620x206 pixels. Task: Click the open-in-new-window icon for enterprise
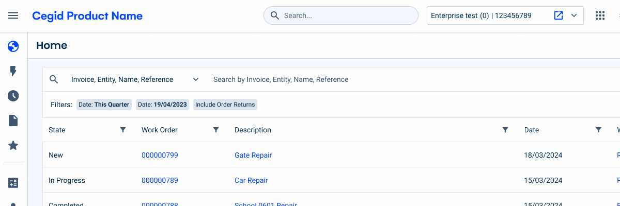558,15
